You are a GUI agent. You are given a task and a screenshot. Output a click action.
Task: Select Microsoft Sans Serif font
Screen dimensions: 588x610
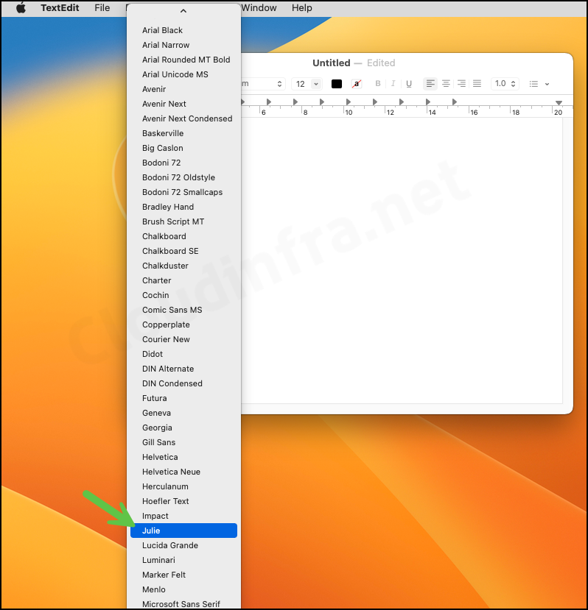point(183,604)
